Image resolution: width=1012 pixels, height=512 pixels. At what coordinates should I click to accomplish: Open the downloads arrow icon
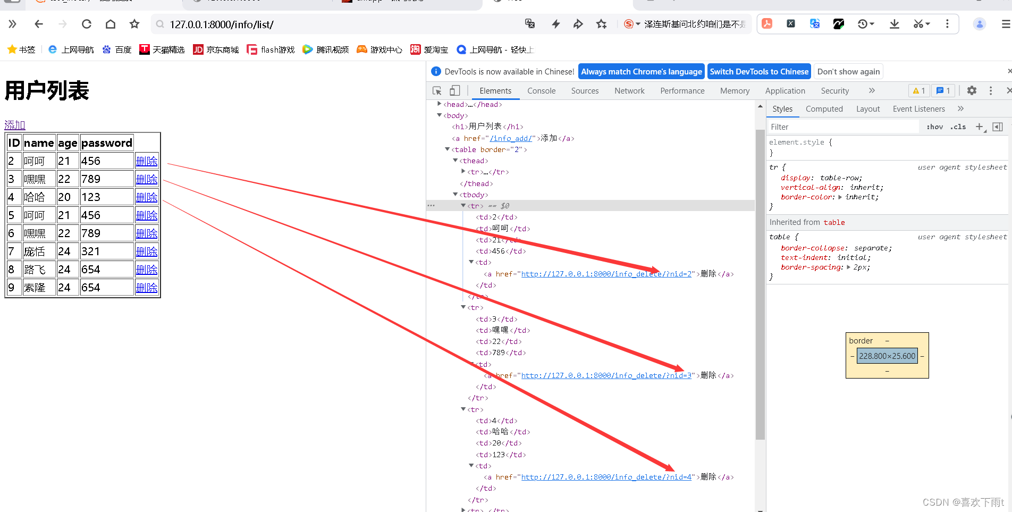coord(895,24)
